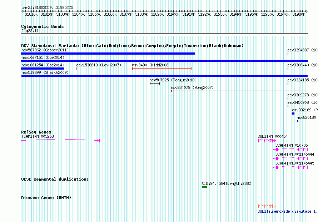Select the nsv507925 (Teague2010) black variant bar

tap(155, 84)
